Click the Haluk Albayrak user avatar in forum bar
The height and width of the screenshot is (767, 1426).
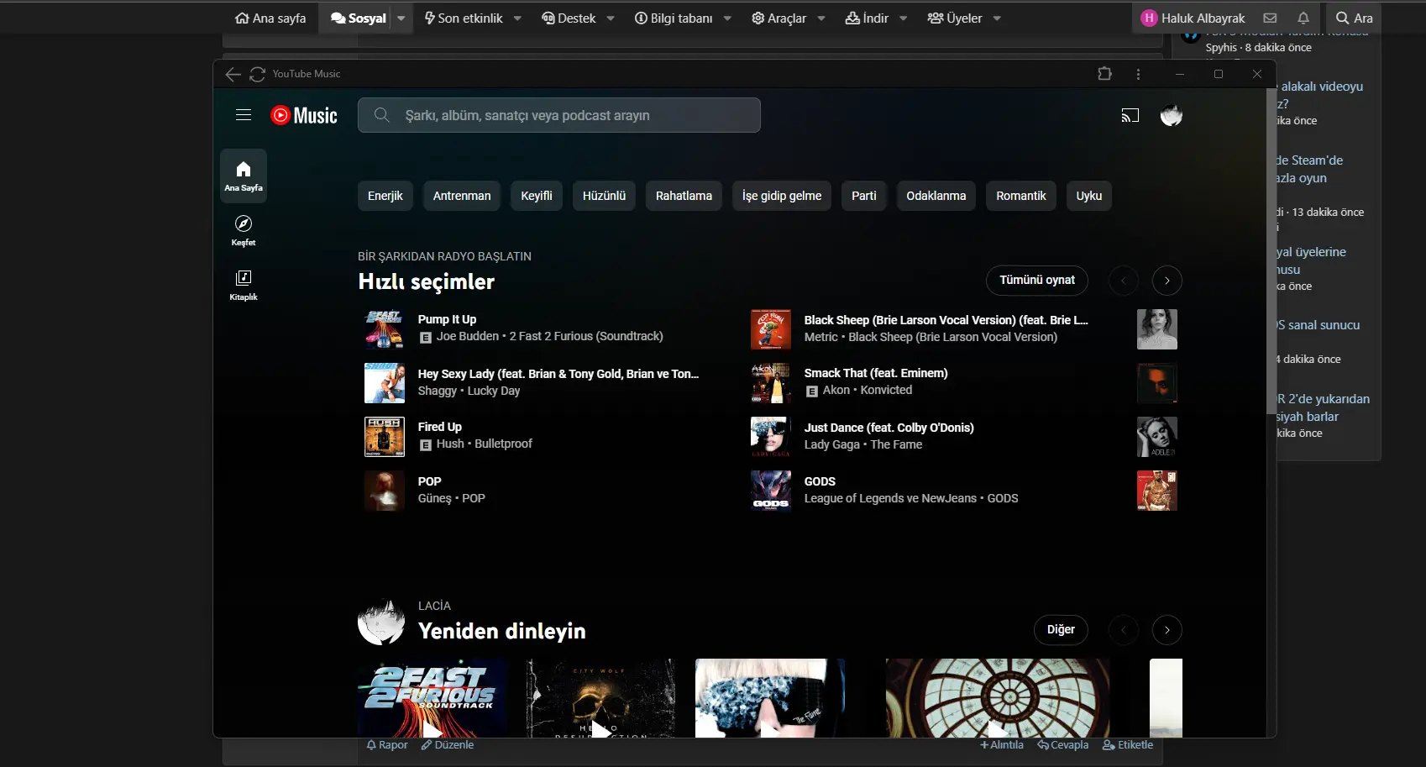pos(1149,18)
